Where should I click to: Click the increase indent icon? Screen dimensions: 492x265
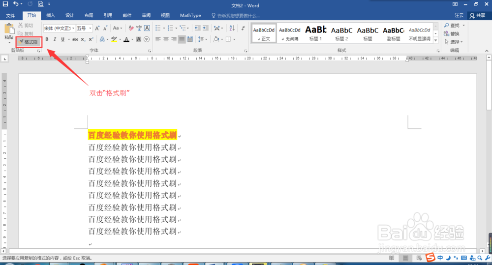[206, 28]
